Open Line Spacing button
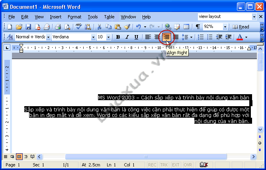Image resolution: width=266 pixels, height=170 pixels. coord(185,37)
